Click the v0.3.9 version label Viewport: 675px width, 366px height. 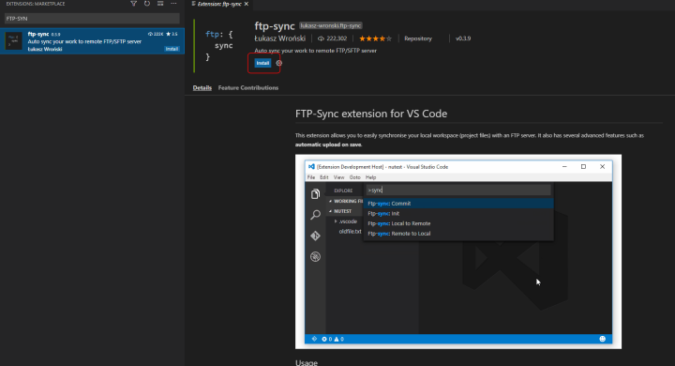click(463, 38)
